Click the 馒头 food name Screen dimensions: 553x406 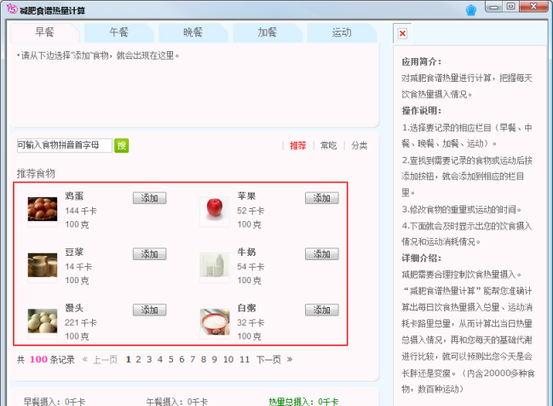74,308
